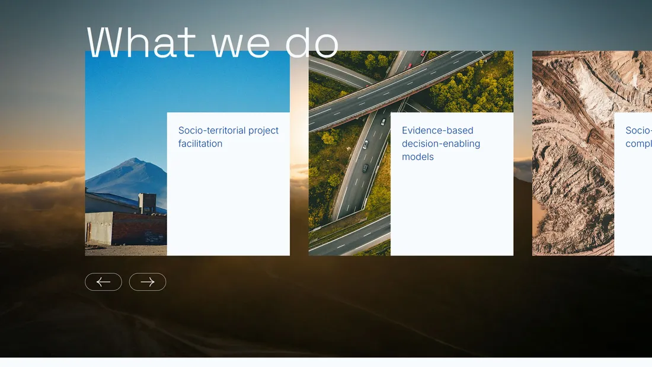The width and height of the screenshot is (652, 367).
Task: Click blank white area of the first card panel
Action: pyautogui.click(x=228, y=208)
